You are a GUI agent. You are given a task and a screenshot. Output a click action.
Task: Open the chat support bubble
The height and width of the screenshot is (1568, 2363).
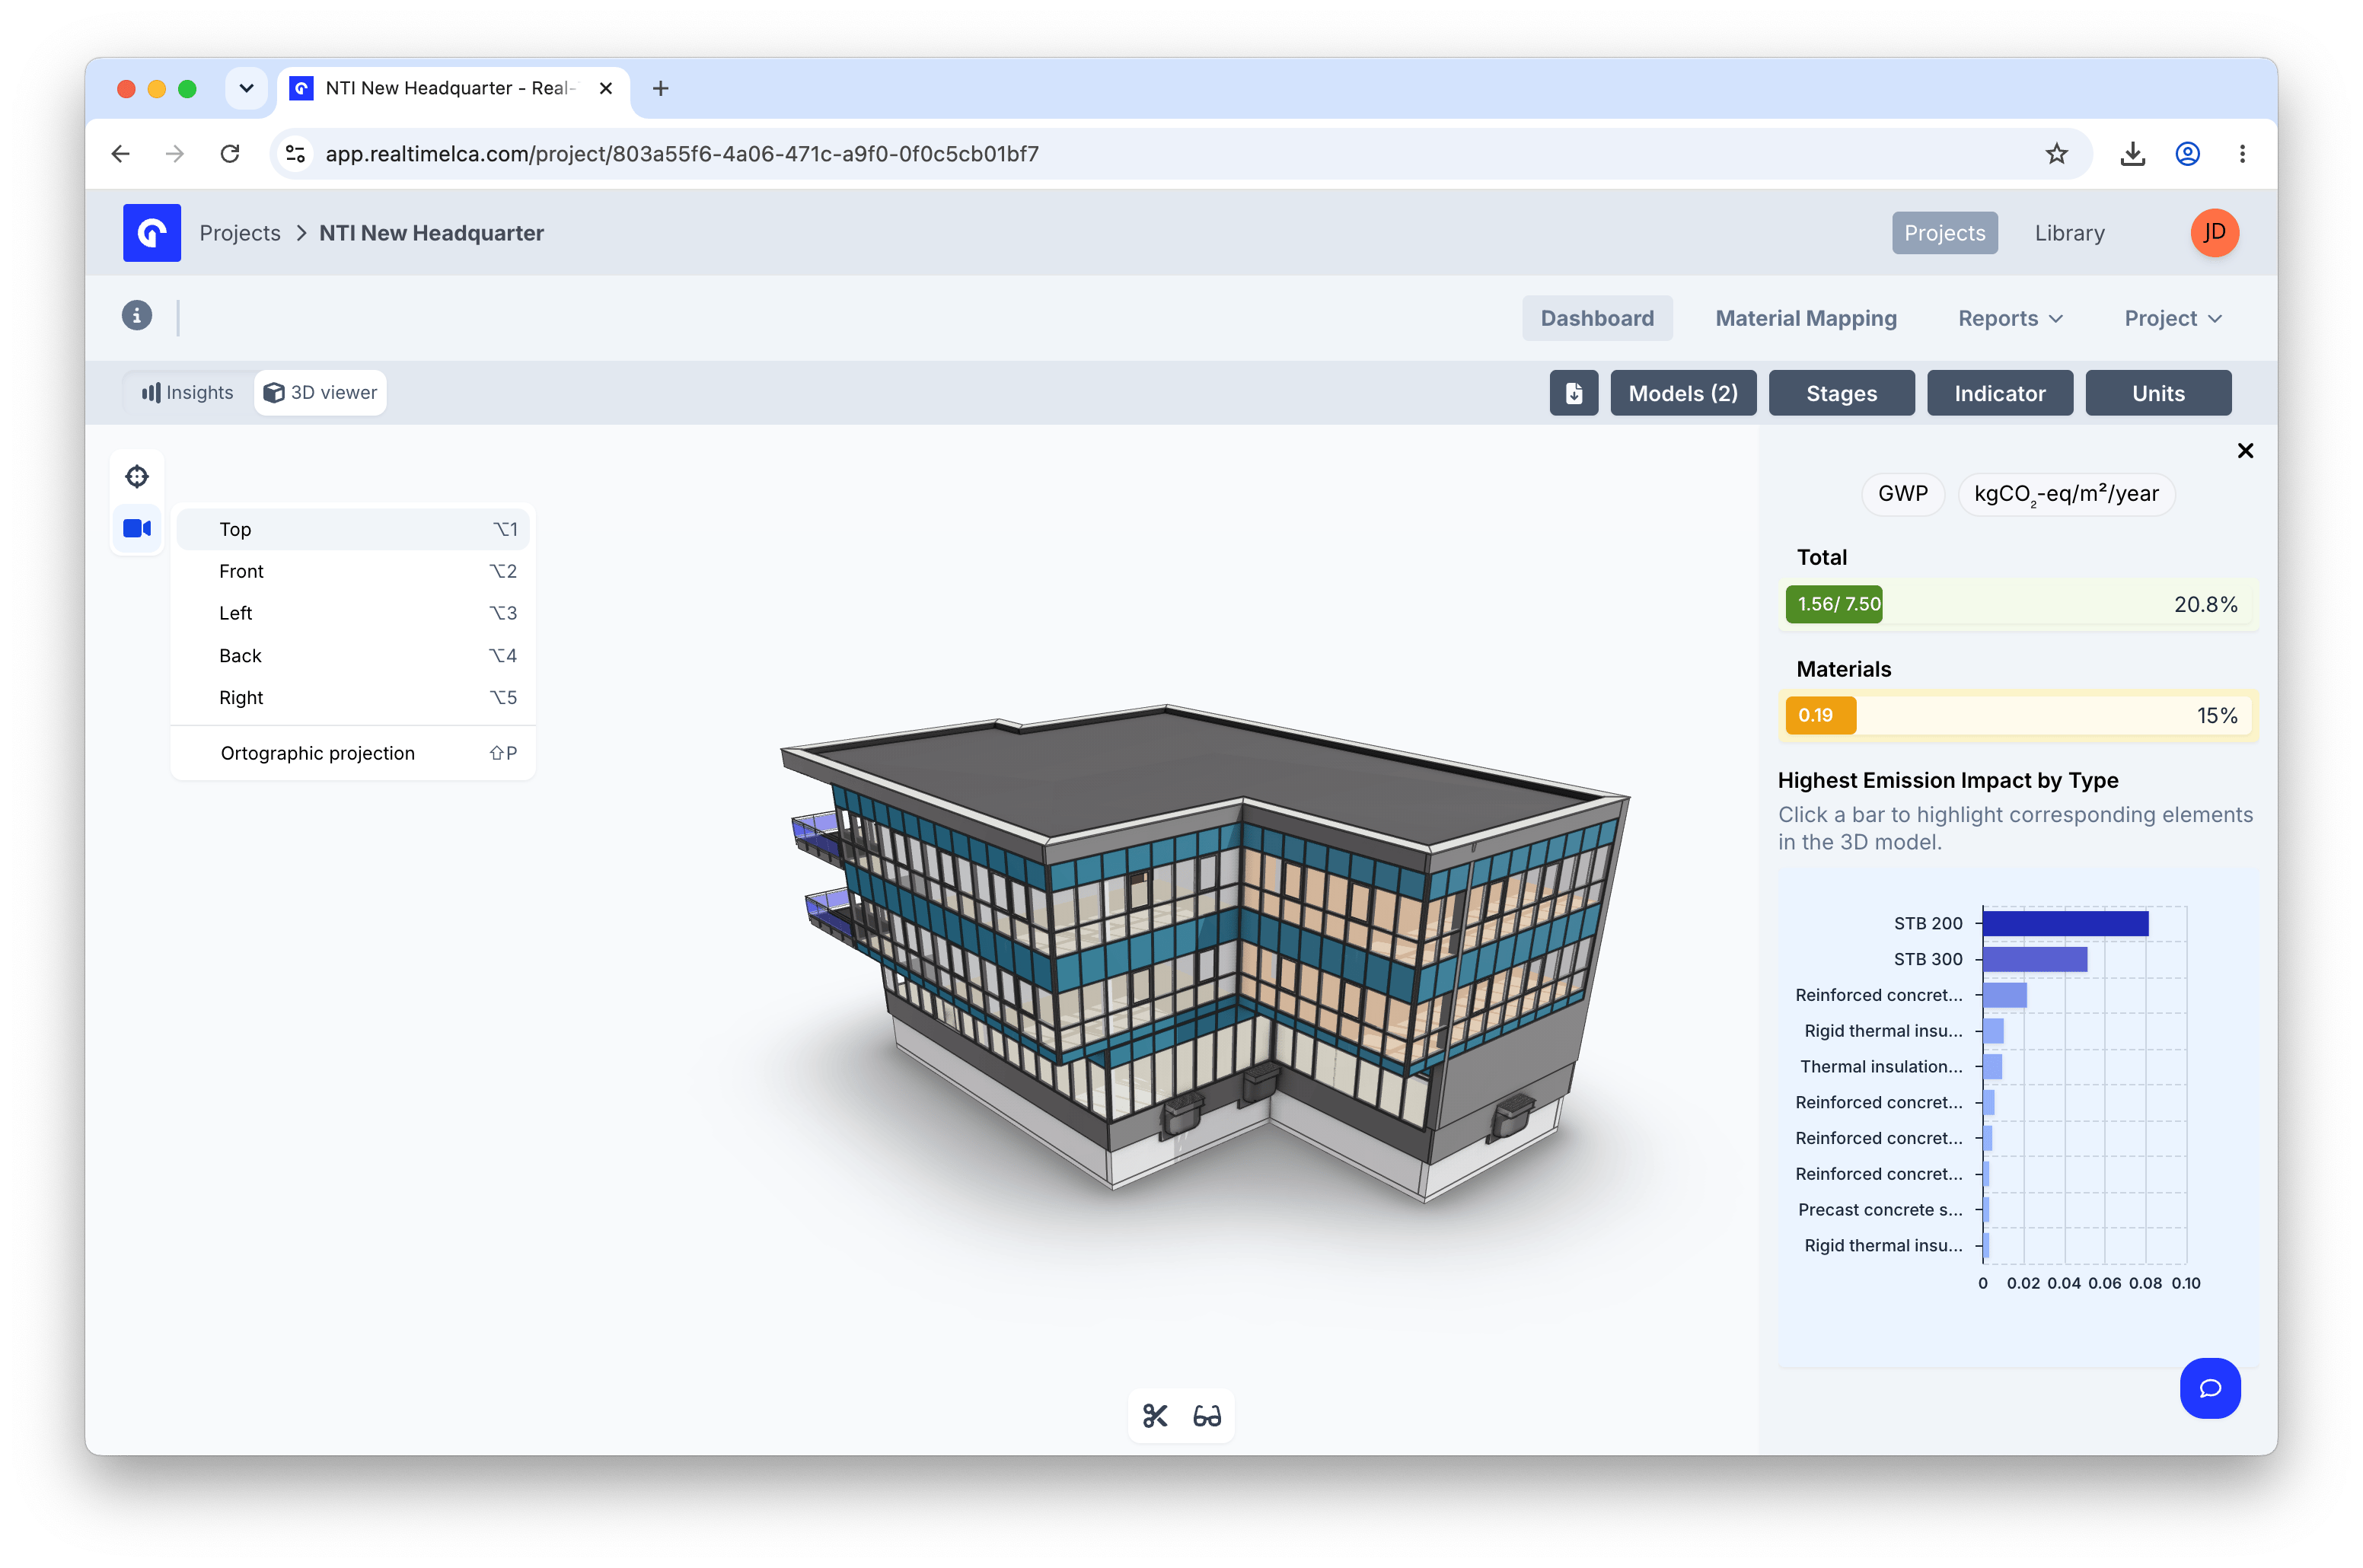point(2210,1388)
